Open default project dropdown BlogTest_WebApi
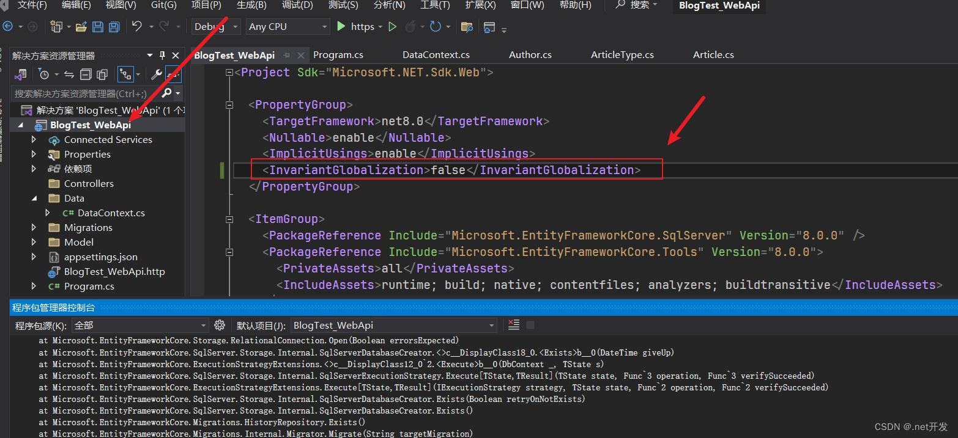Image resolution: width=958 pixels, height=438 pixels. coord(393,326)
